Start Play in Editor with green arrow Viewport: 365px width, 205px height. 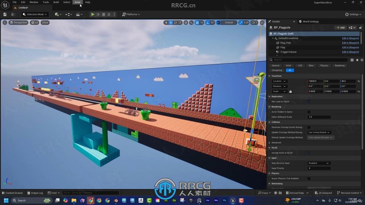pos(93,14)
